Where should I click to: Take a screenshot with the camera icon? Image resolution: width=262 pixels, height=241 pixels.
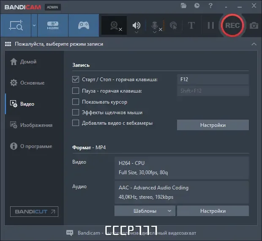pyautogui.click(x=254, y=25)
